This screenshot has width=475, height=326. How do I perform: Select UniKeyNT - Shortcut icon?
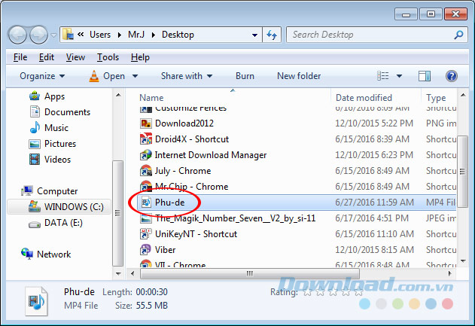[146, 234]
